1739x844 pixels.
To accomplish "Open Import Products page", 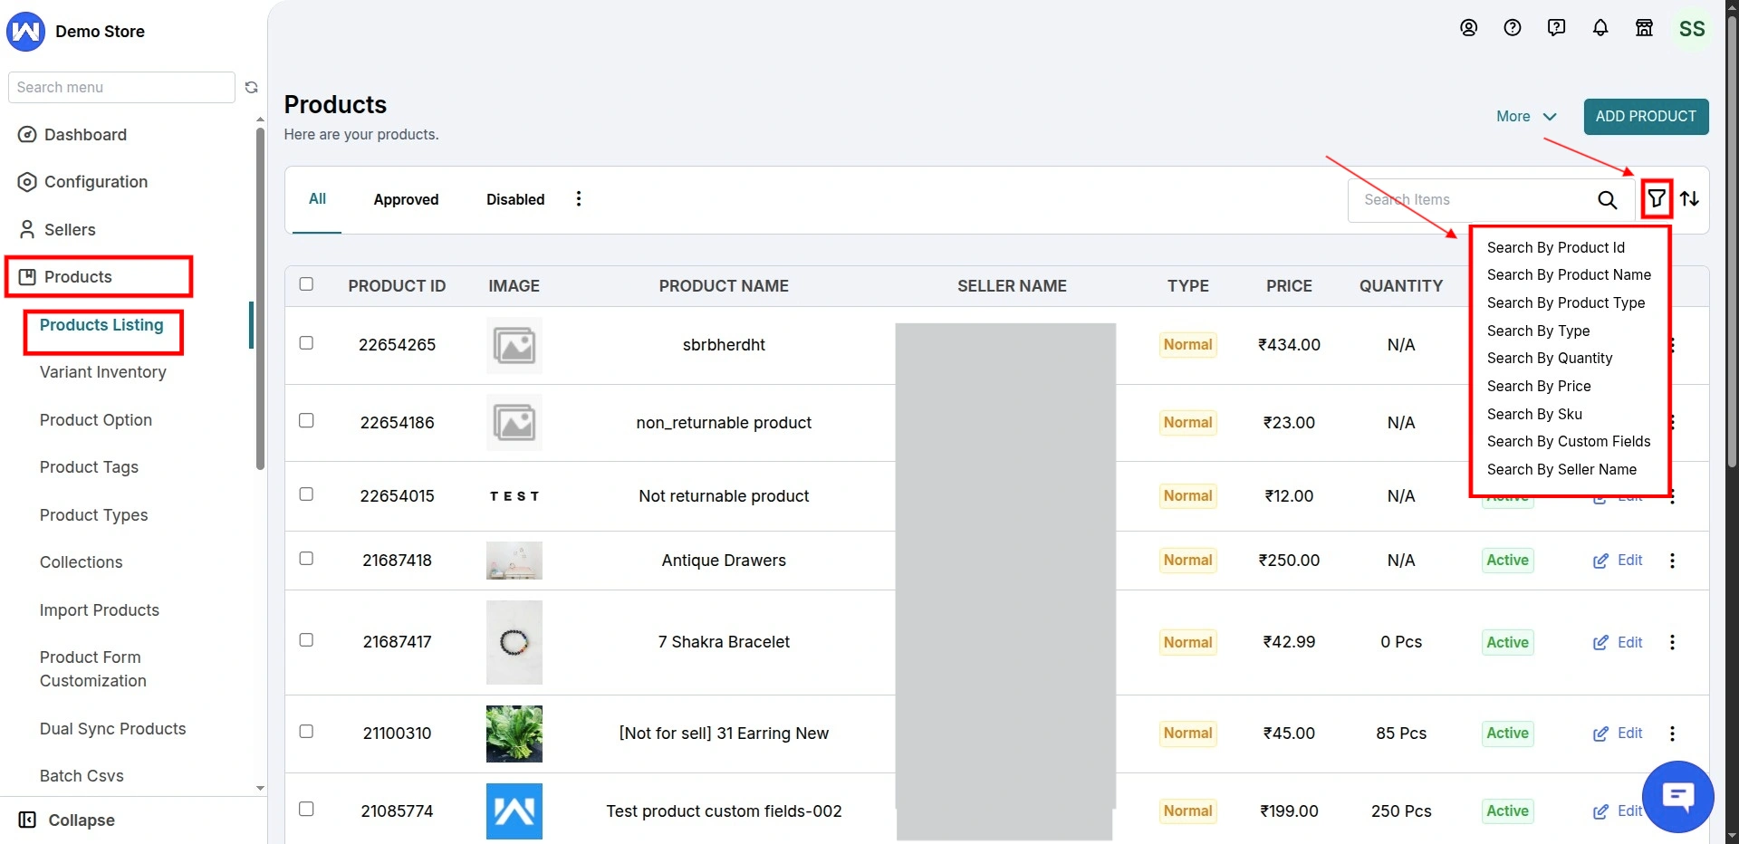I will click(100, 610).
